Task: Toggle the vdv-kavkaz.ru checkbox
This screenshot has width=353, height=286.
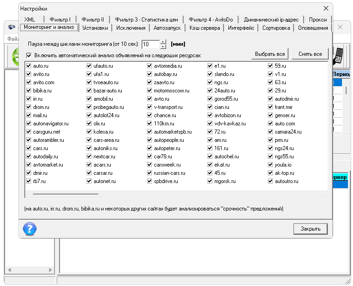Action: [x=210, y=123]
